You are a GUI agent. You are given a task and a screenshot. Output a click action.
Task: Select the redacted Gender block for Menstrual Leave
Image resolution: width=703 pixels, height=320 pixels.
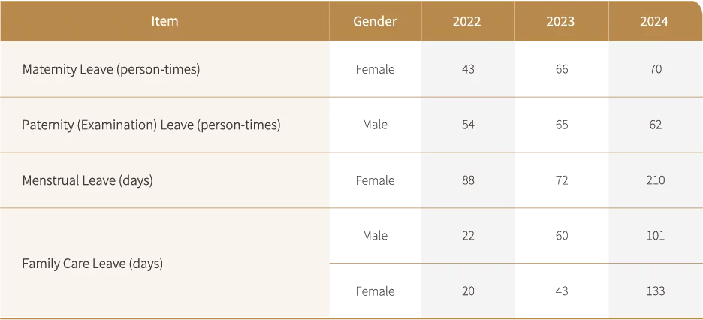(x=375, y=180)
